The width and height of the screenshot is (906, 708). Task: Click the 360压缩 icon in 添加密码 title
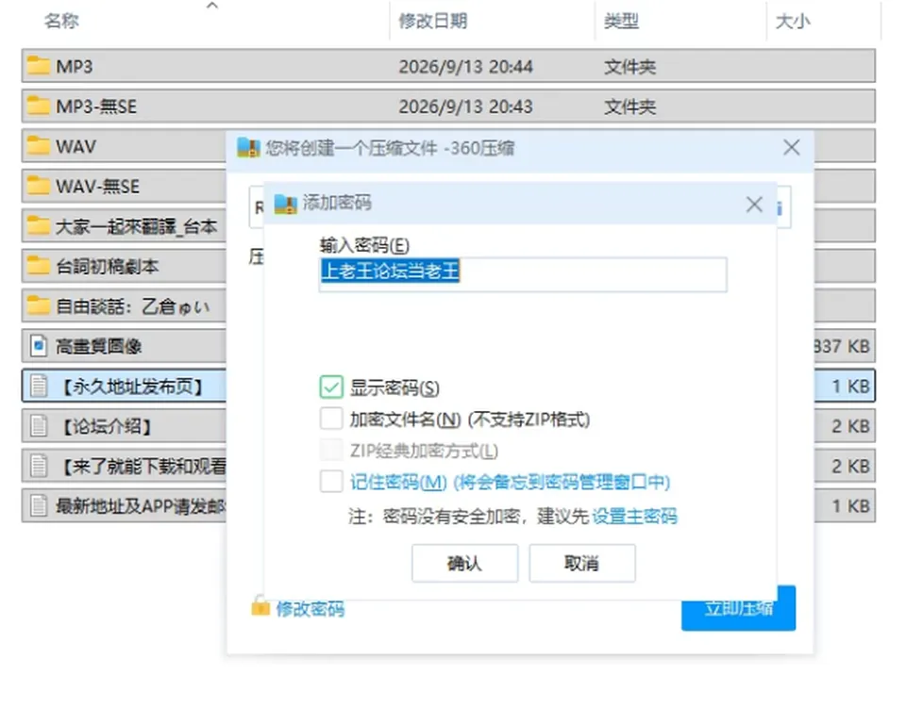[285, 204]
